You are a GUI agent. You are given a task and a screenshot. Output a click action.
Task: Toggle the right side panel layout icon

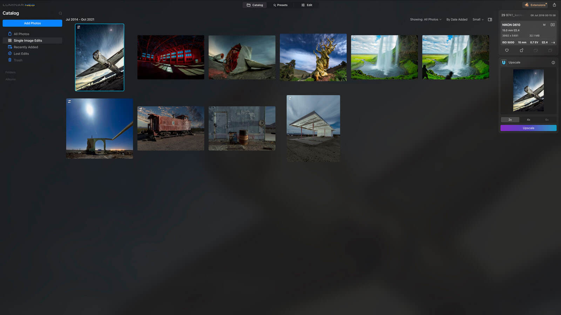click(x=490, y=20)
